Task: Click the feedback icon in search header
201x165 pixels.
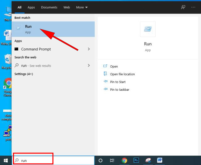Action: (x=183, y=7)
